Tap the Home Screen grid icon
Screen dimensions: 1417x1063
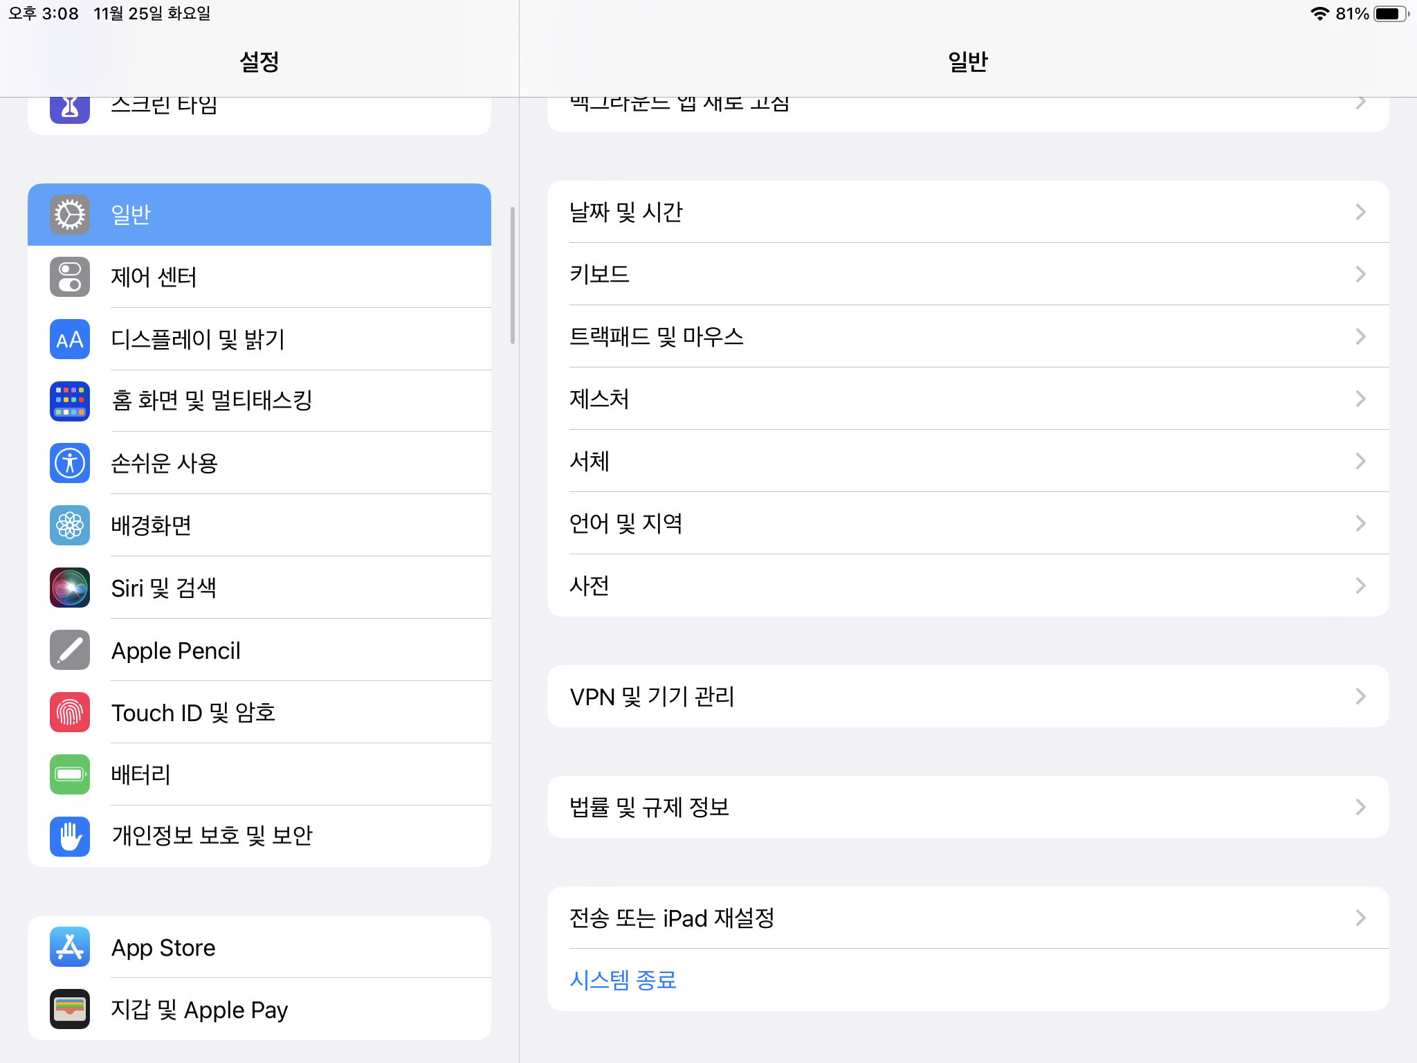[x=70, y=401]
